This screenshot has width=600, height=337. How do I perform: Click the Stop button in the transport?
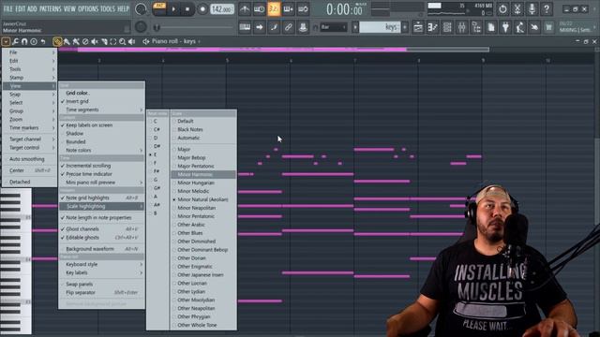click(x=187, y=8)
